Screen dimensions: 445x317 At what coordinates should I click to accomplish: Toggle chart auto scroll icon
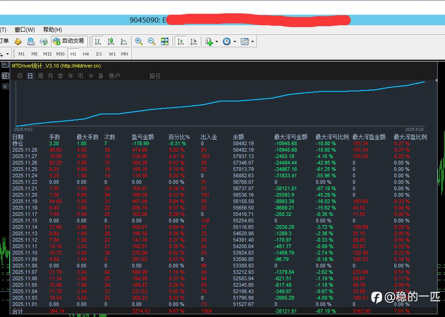181,41
